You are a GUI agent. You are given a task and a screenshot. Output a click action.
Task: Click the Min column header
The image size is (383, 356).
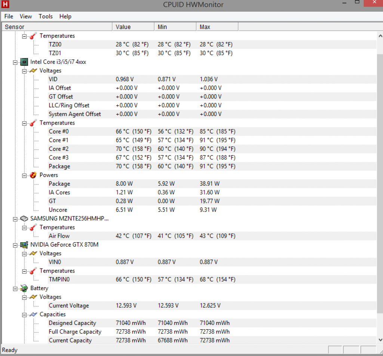pos(175,27)
